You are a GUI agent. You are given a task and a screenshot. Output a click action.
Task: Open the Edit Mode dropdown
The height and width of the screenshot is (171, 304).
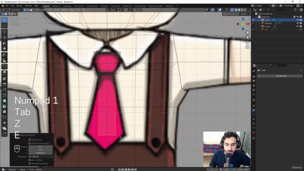[x=15, y=10]
